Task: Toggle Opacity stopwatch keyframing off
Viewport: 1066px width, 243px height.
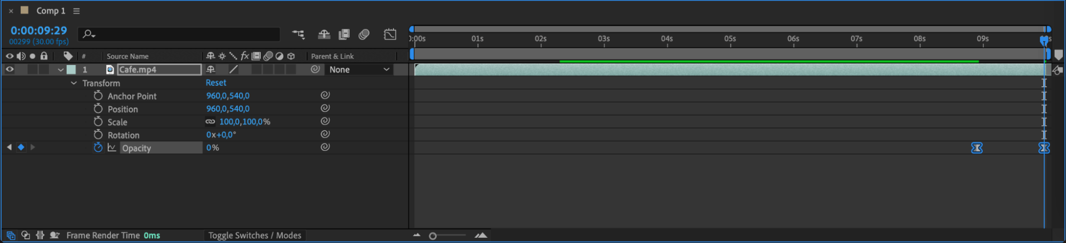Action: [x=98, y=148]
